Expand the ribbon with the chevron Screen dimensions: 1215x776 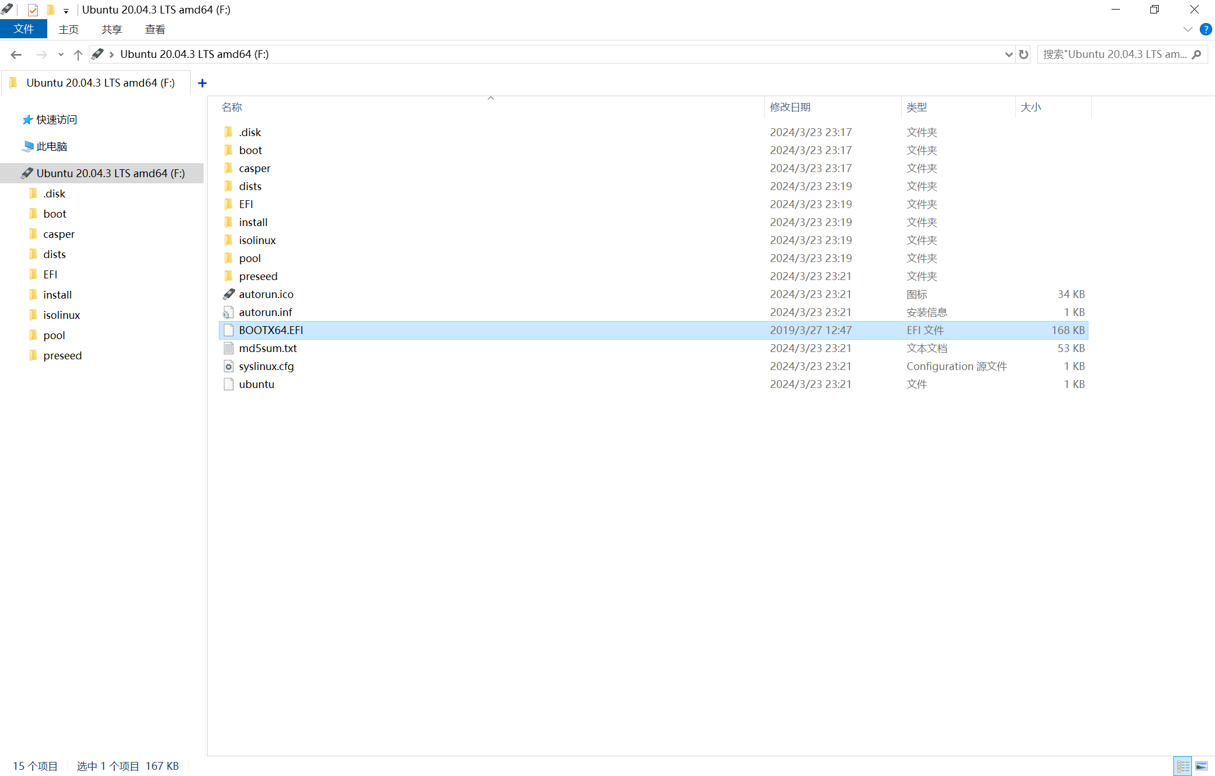1187,29
